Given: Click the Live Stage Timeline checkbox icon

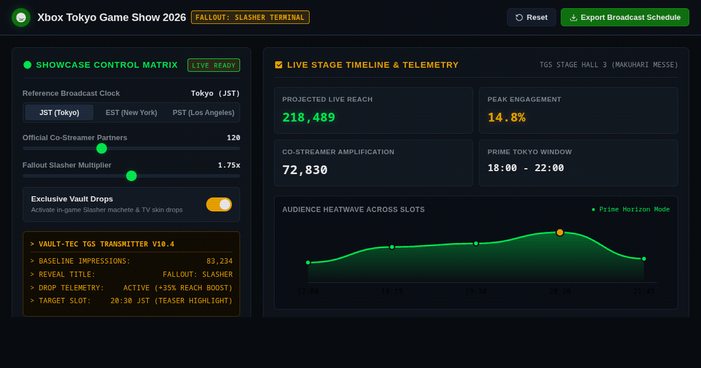Looking at the screenshot, I should (279, 65).
